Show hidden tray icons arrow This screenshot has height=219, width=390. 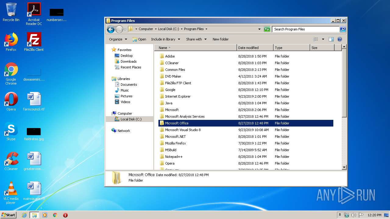pyautogui.click(x=340, y=215)
